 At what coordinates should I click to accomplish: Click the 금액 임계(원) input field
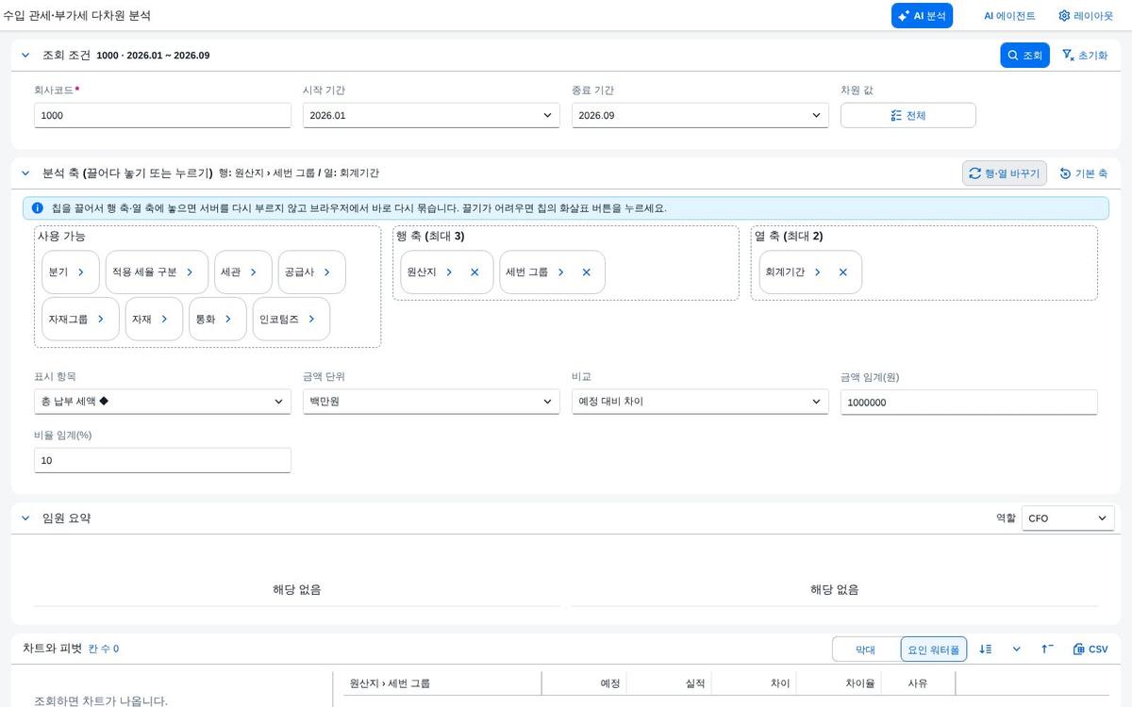969,403
